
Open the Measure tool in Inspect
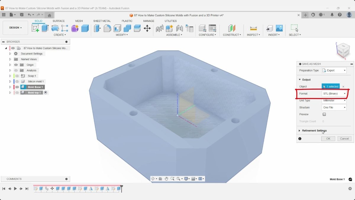point(253,28)
